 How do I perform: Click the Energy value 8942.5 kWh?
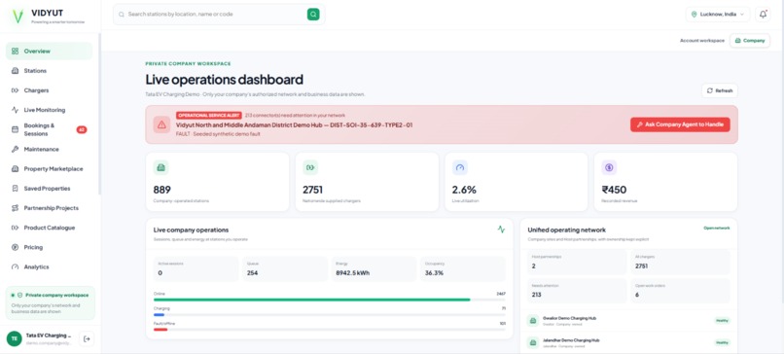352,273
